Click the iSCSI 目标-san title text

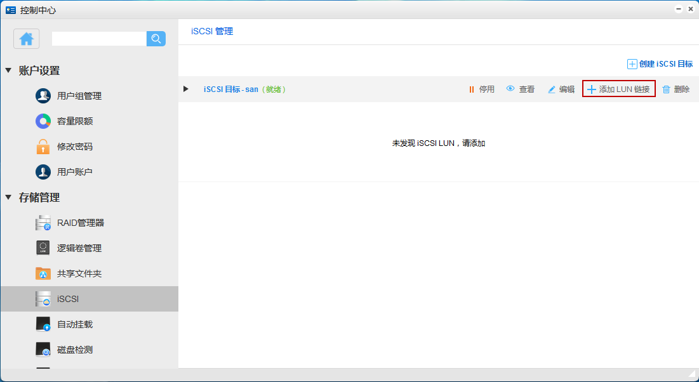[x=231, y=89]
